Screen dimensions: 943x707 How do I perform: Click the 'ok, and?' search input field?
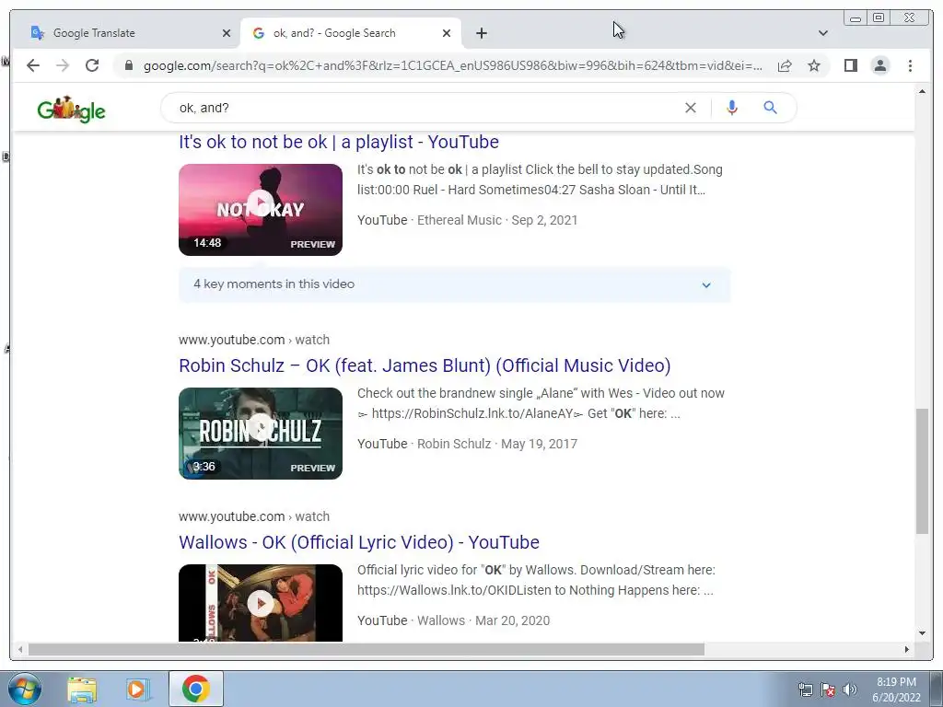(421, 108)
